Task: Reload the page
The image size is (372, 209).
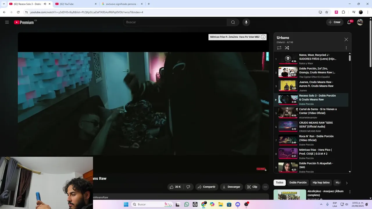Action: coord(18,12)
